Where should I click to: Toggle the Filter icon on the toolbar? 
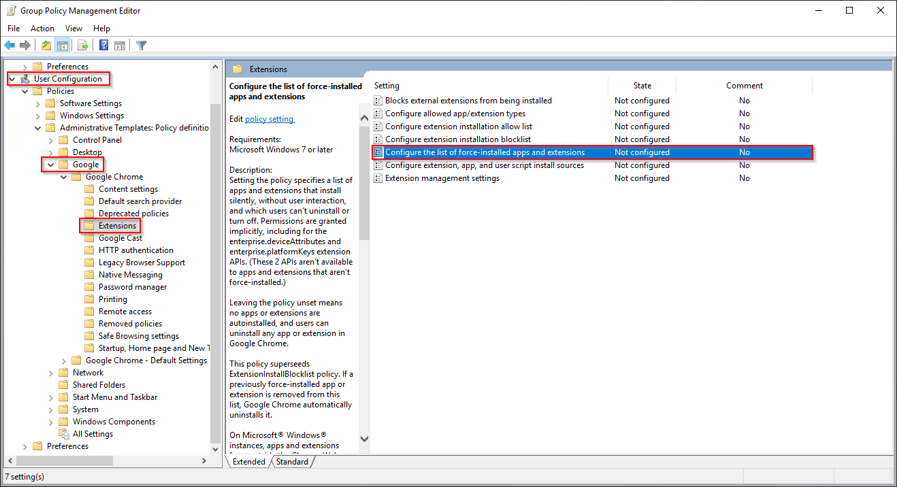(x=141, y=45)
